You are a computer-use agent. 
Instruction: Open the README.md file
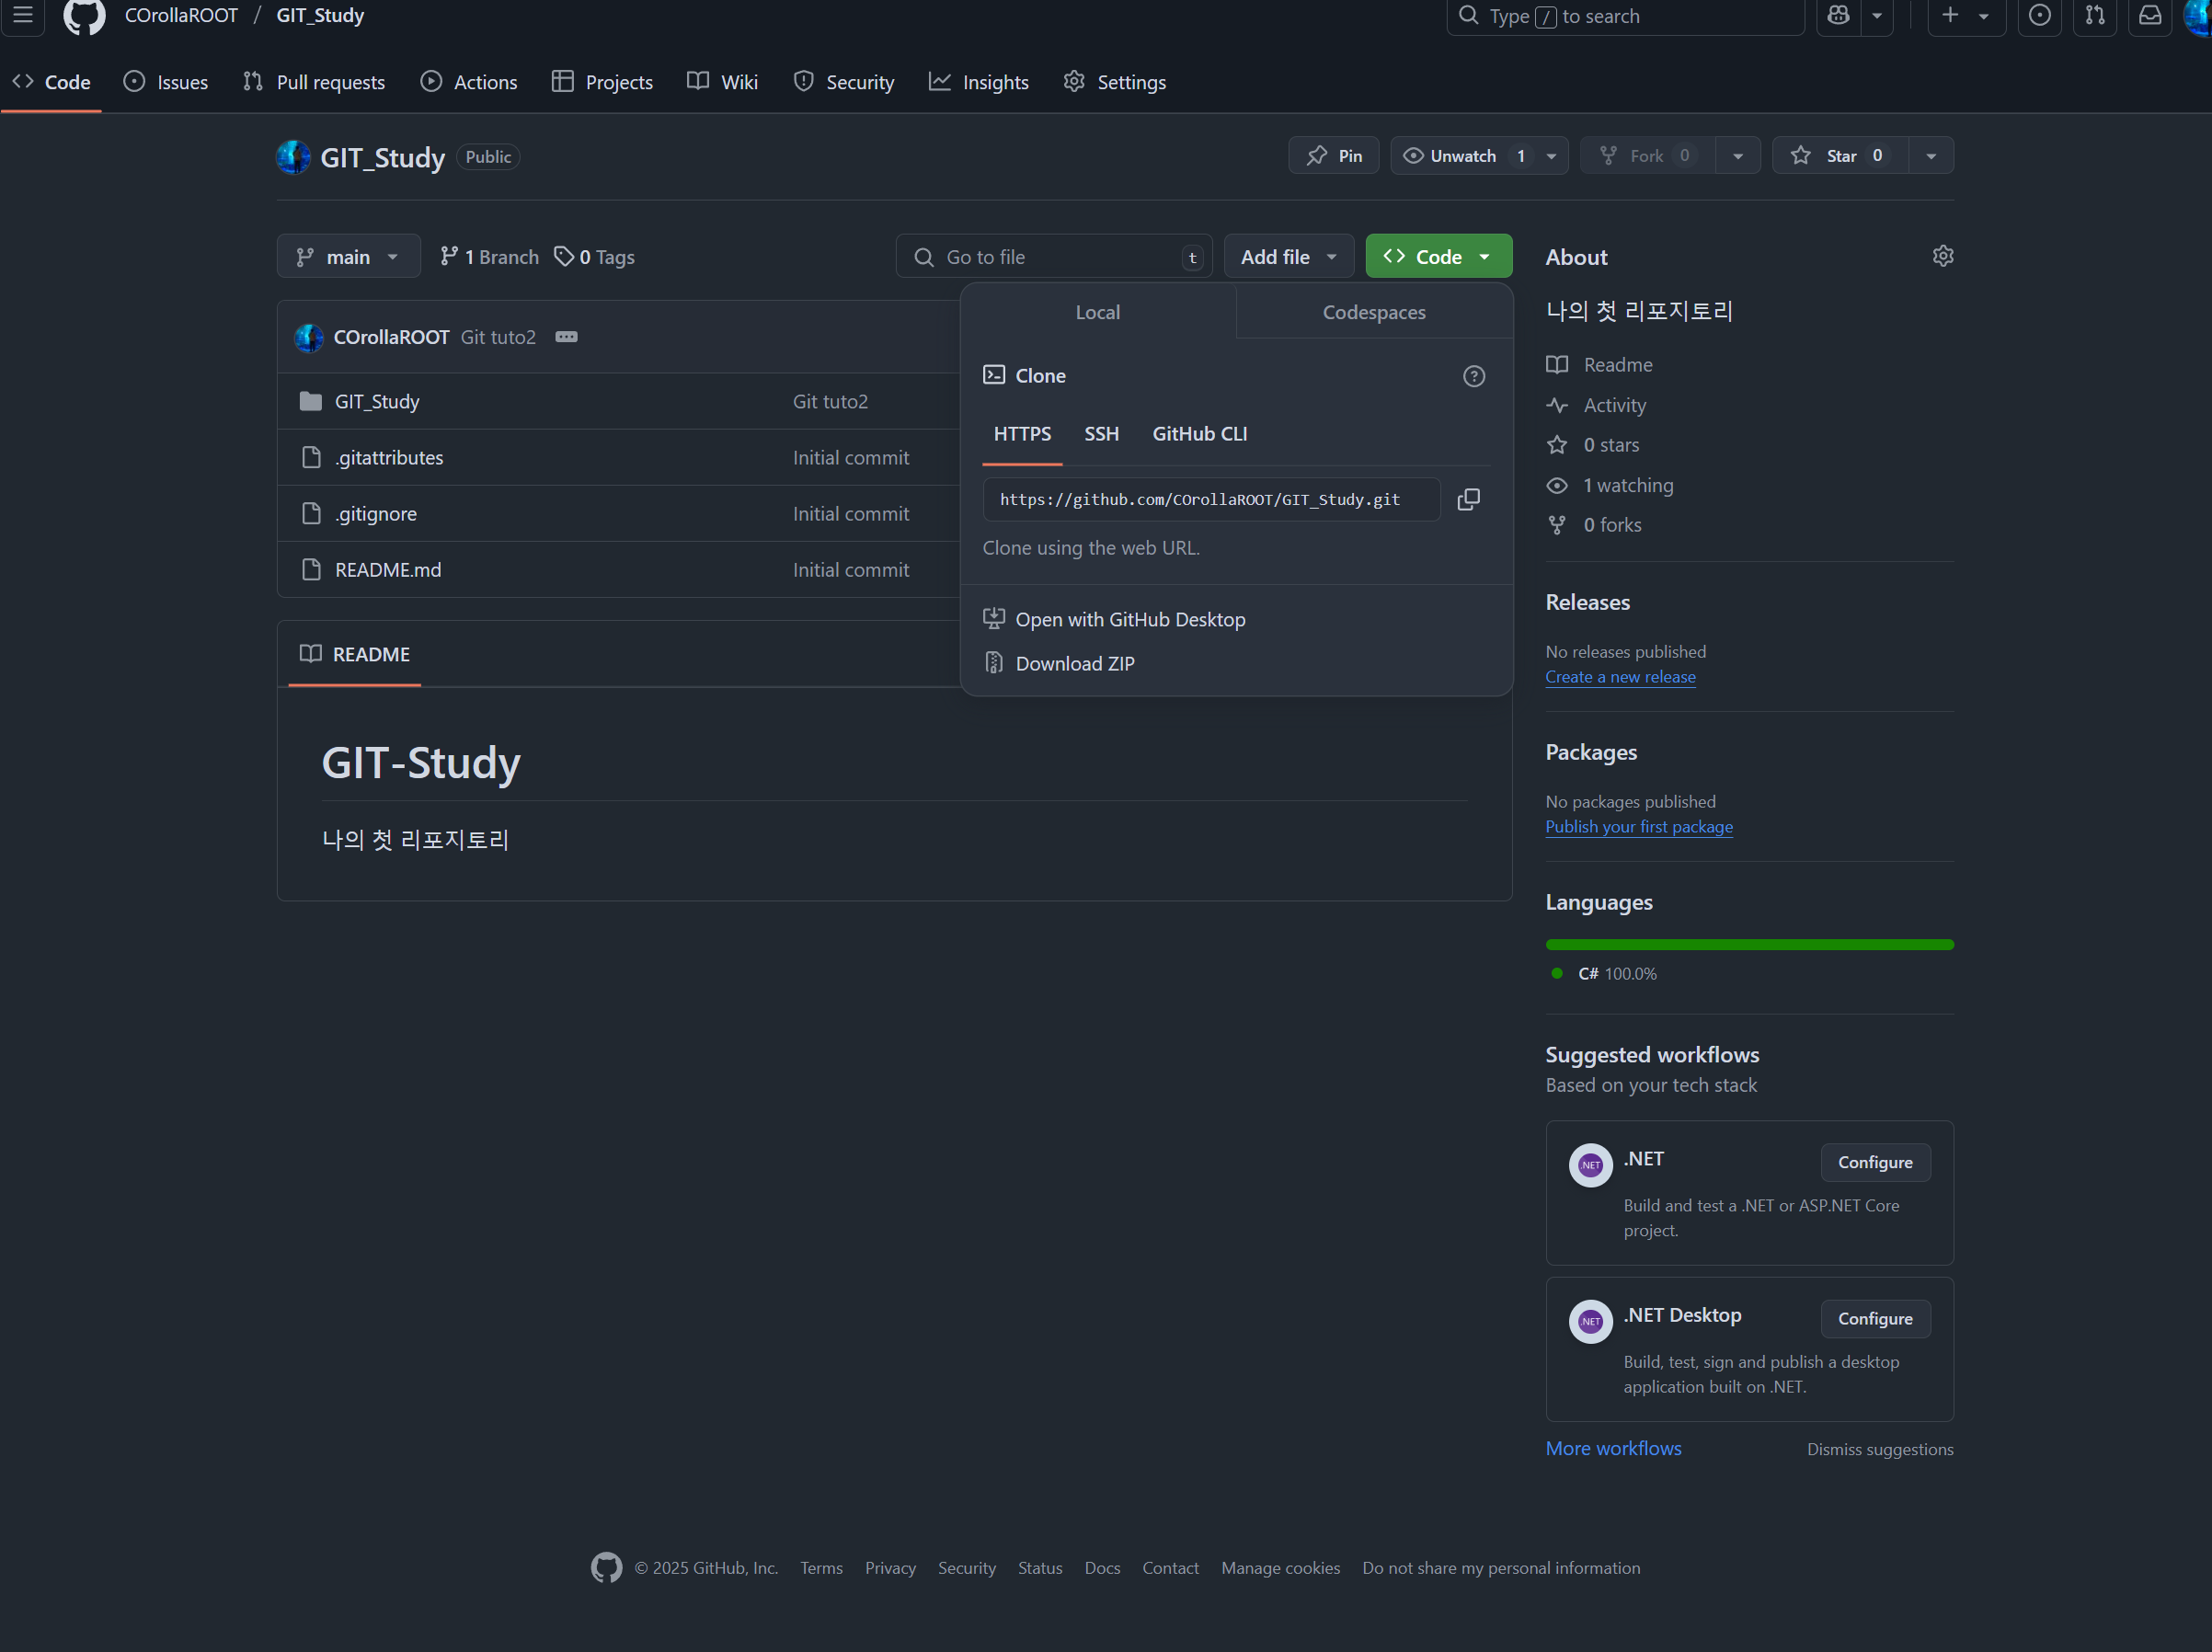(x=388, y=570)
